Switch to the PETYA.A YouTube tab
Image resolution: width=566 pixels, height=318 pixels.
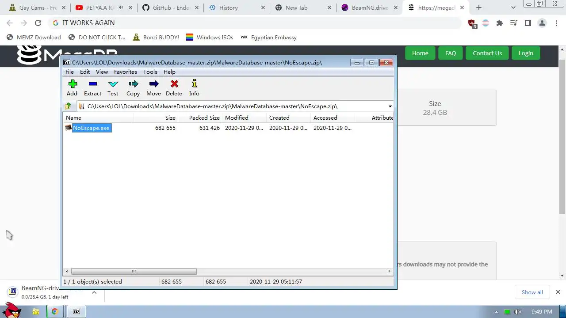pyautogui.click(x=103, y=8)
